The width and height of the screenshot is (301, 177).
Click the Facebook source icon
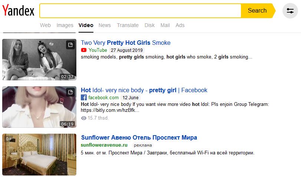84,98
